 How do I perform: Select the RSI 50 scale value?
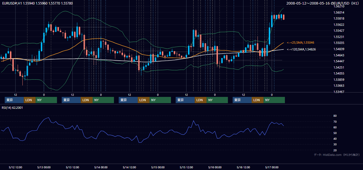(x=335, y=133)
